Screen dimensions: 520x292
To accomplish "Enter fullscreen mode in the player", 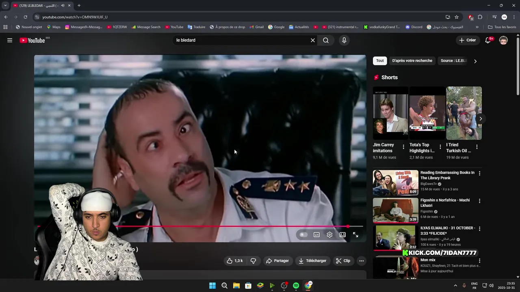I will 355,235.
